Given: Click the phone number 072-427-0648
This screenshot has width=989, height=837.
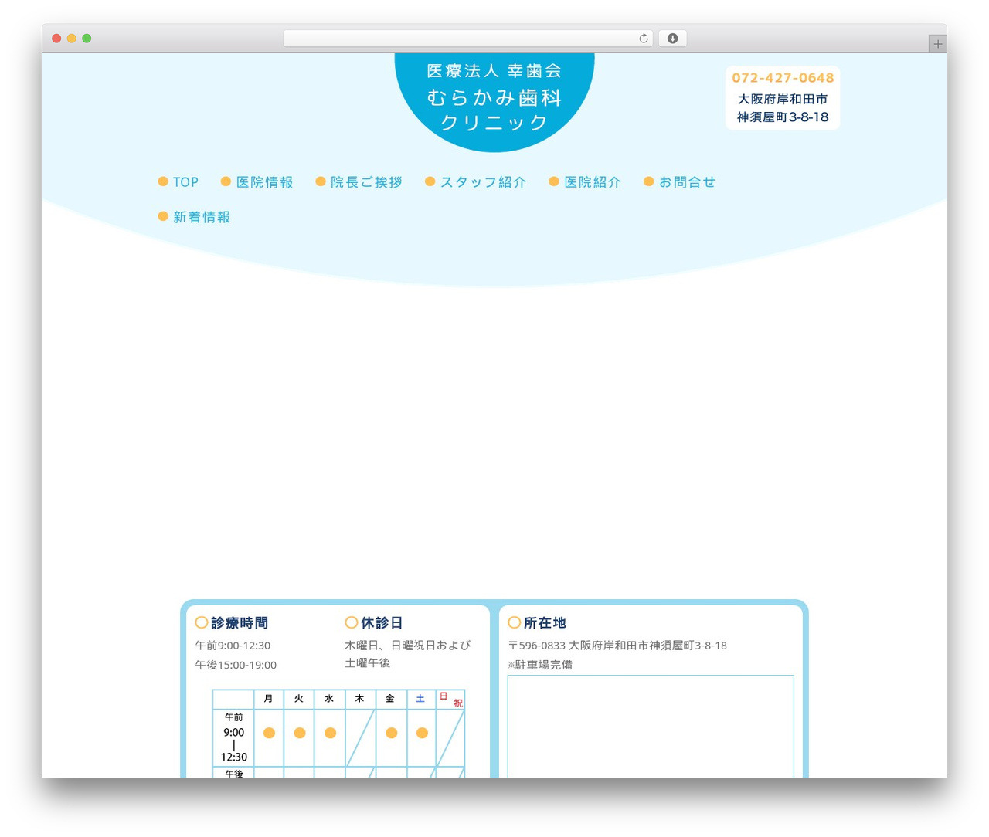Looking at the screenshot, I should [x=783, y=78].
